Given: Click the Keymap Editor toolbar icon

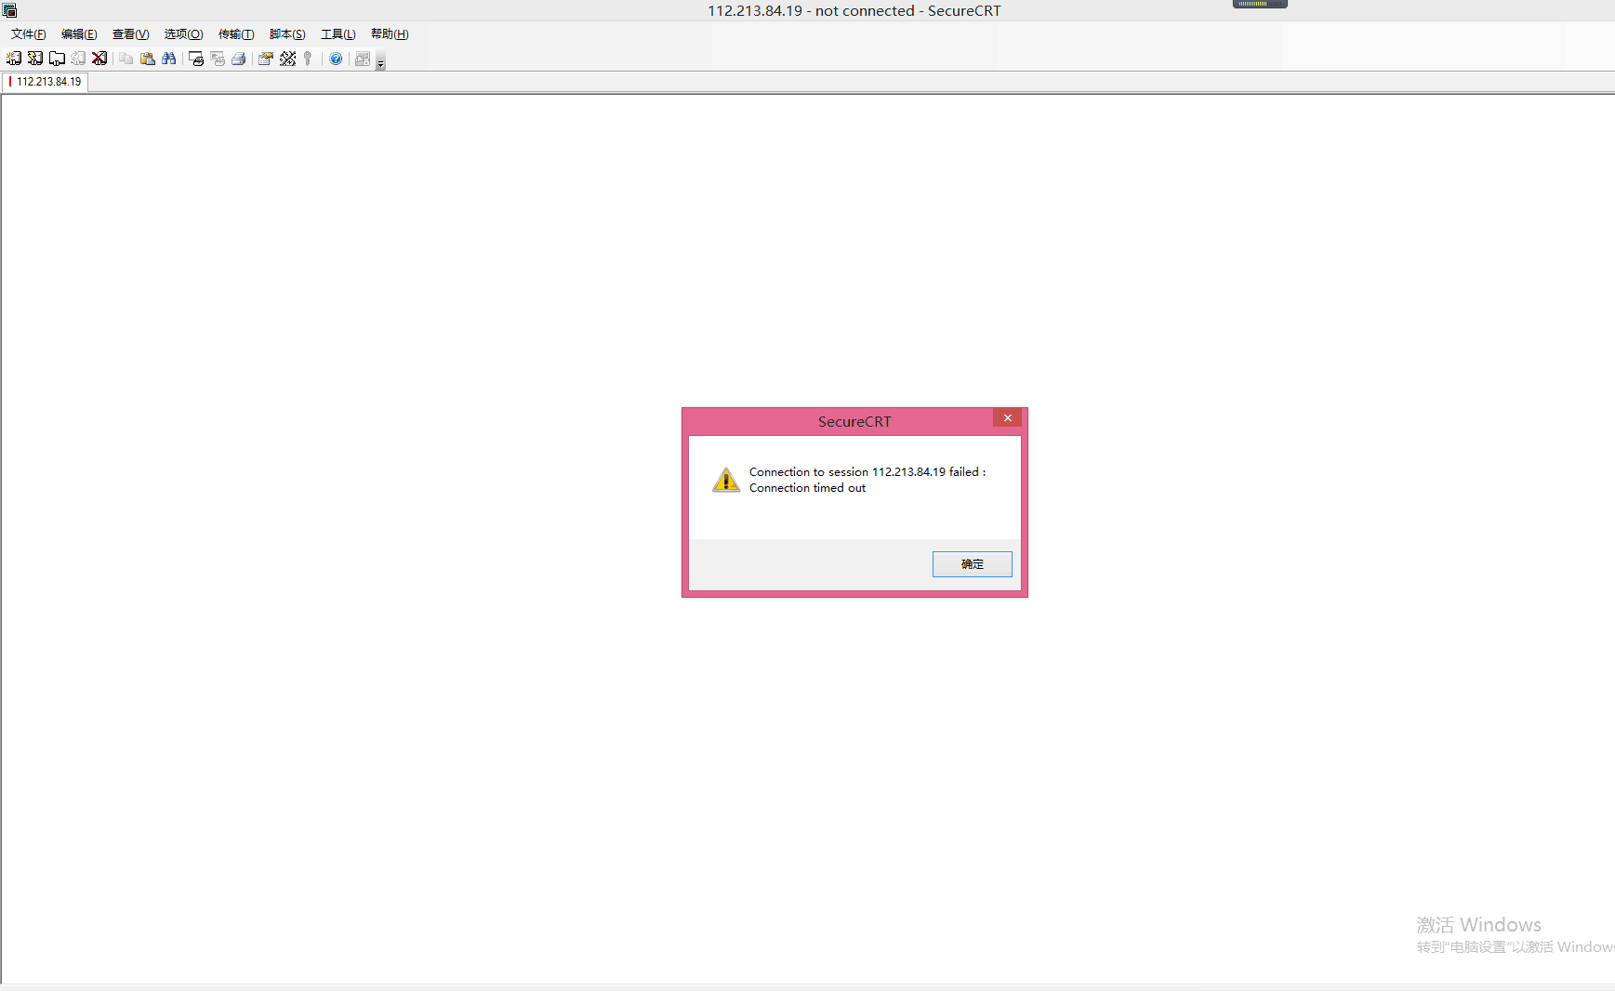Looking at the screenshot, I should coord(288,59).
